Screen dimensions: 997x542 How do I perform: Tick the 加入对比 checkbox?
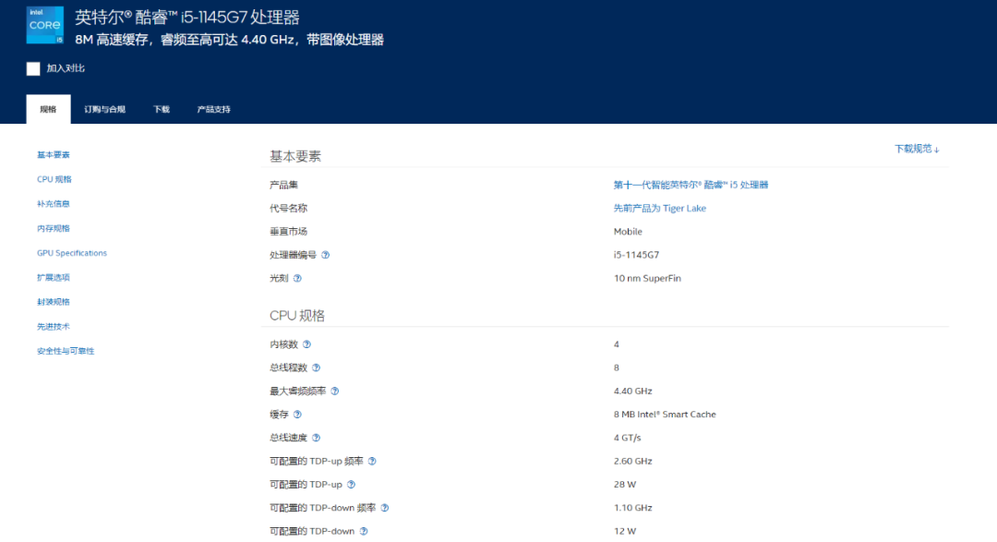(x=33, y=68)
